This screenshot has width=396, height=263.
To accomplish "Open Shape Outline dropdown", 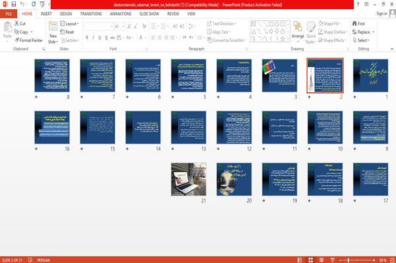I will pos(333,32).
